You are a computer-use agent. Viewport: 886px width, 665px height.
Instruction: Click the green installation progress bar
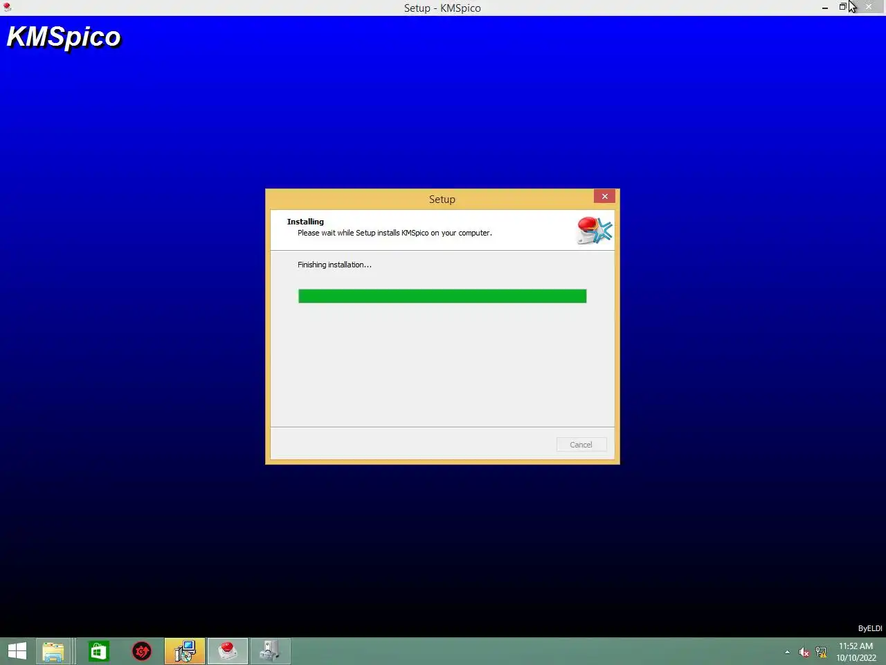[442, 296]
